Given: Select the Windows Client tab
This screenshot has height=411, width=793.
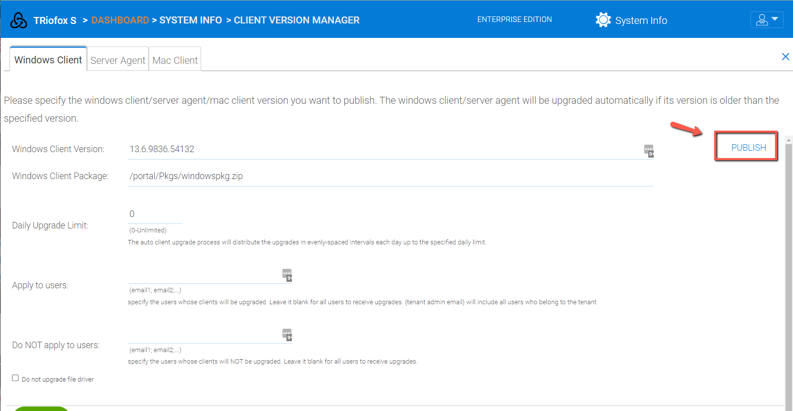Looking at the screenshot, I should click(48, 60).
